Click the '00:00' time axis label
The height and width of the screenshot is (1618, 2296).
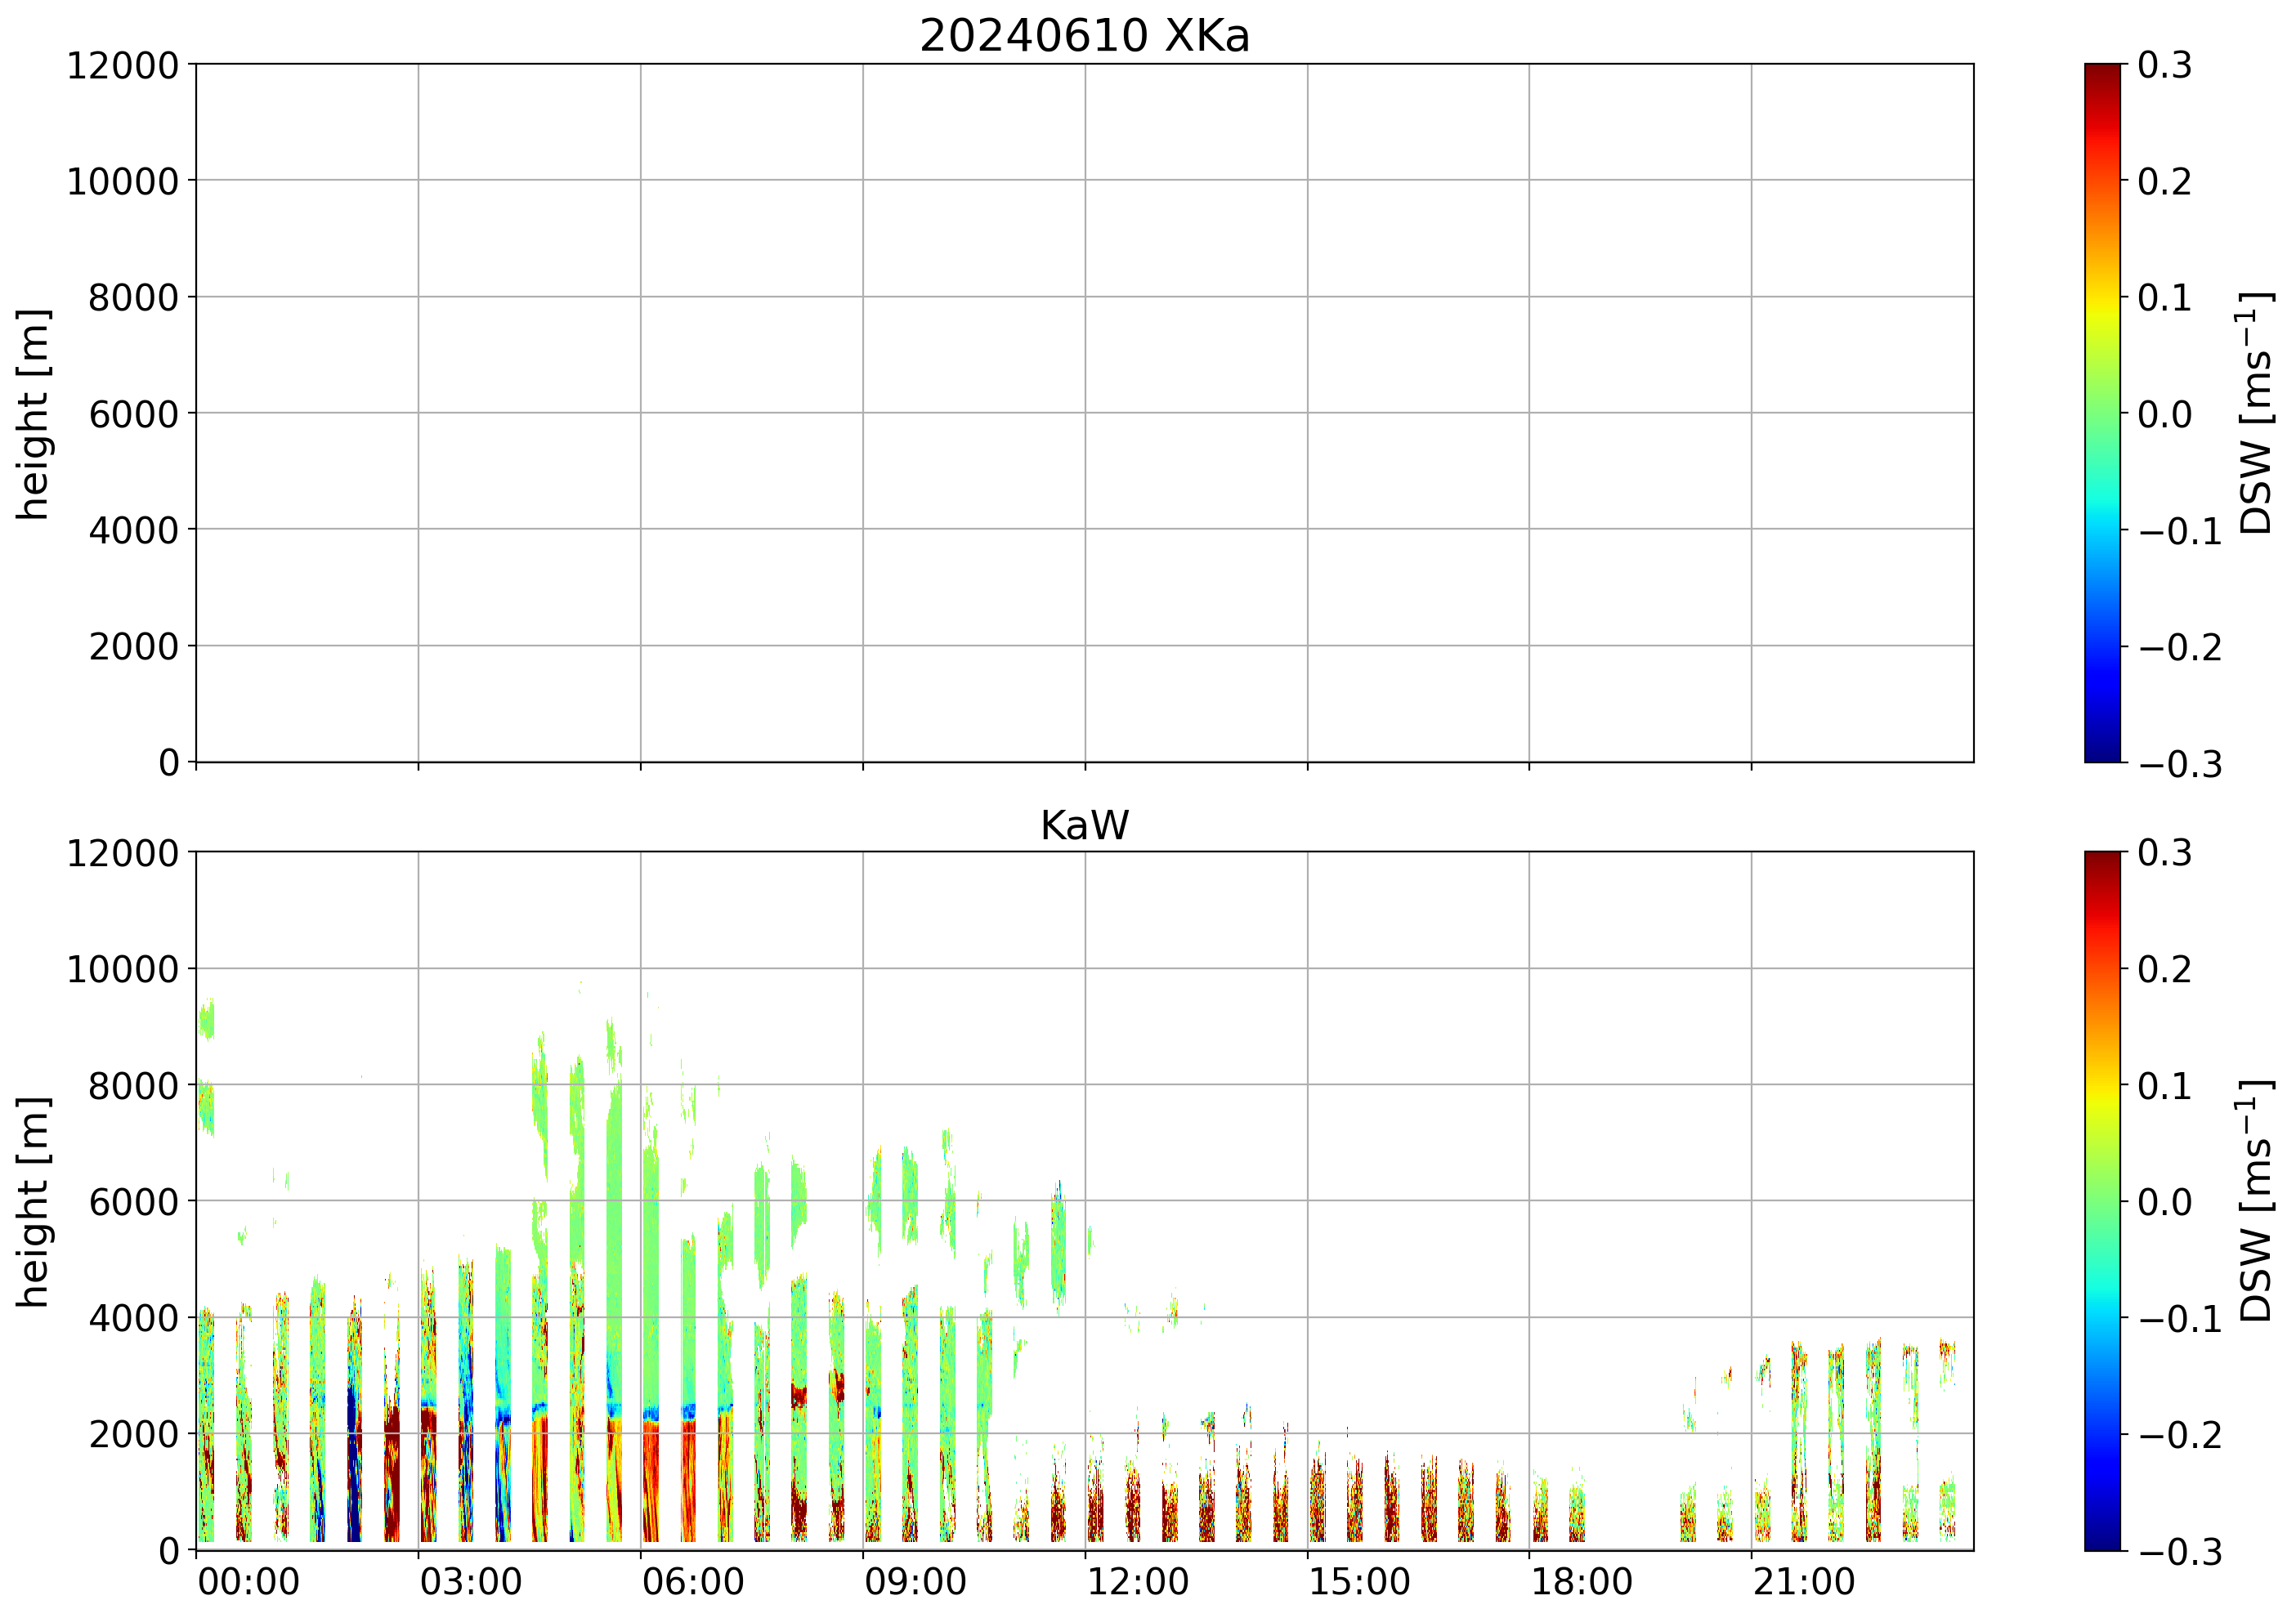248,1583
